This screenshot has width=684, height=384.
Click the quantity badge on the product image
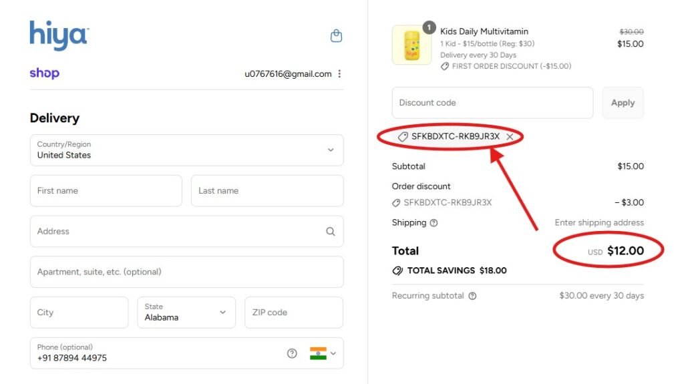(x=430, y=27)
